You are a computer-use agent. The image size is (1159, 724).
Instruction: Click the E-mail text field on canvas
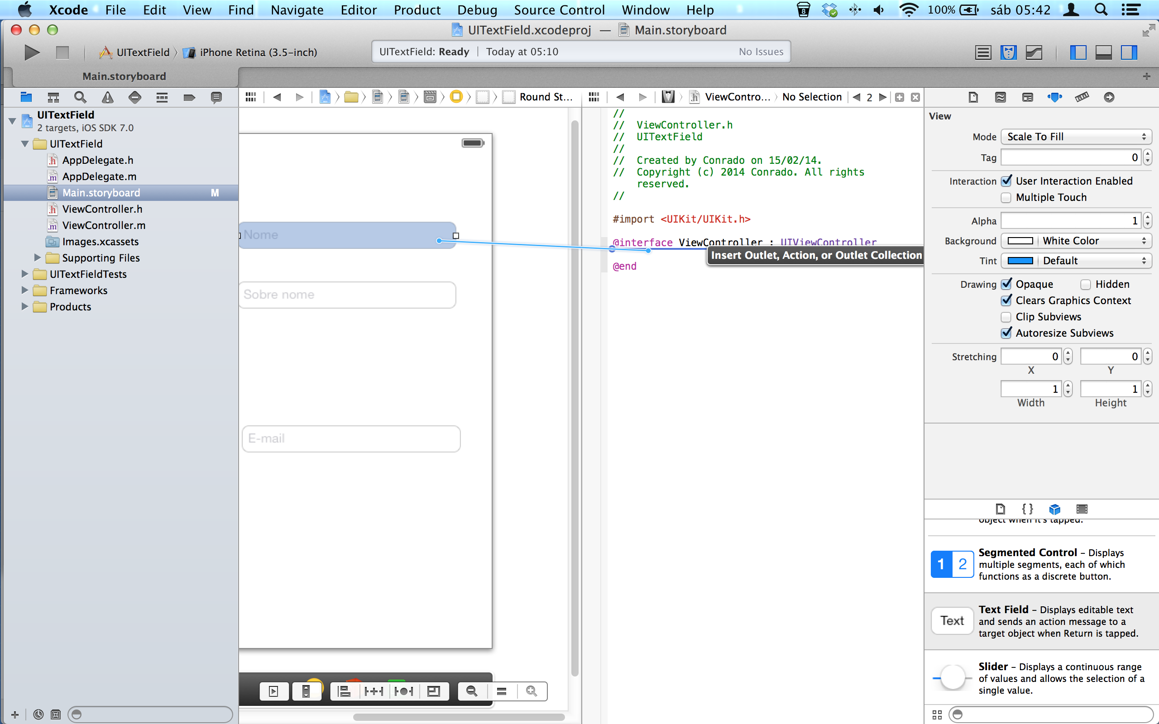click(351, 438)
